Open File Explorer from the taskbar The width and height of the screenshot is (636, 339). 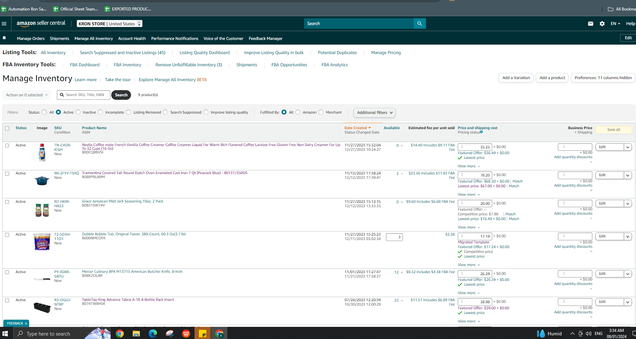coord(136,334)
